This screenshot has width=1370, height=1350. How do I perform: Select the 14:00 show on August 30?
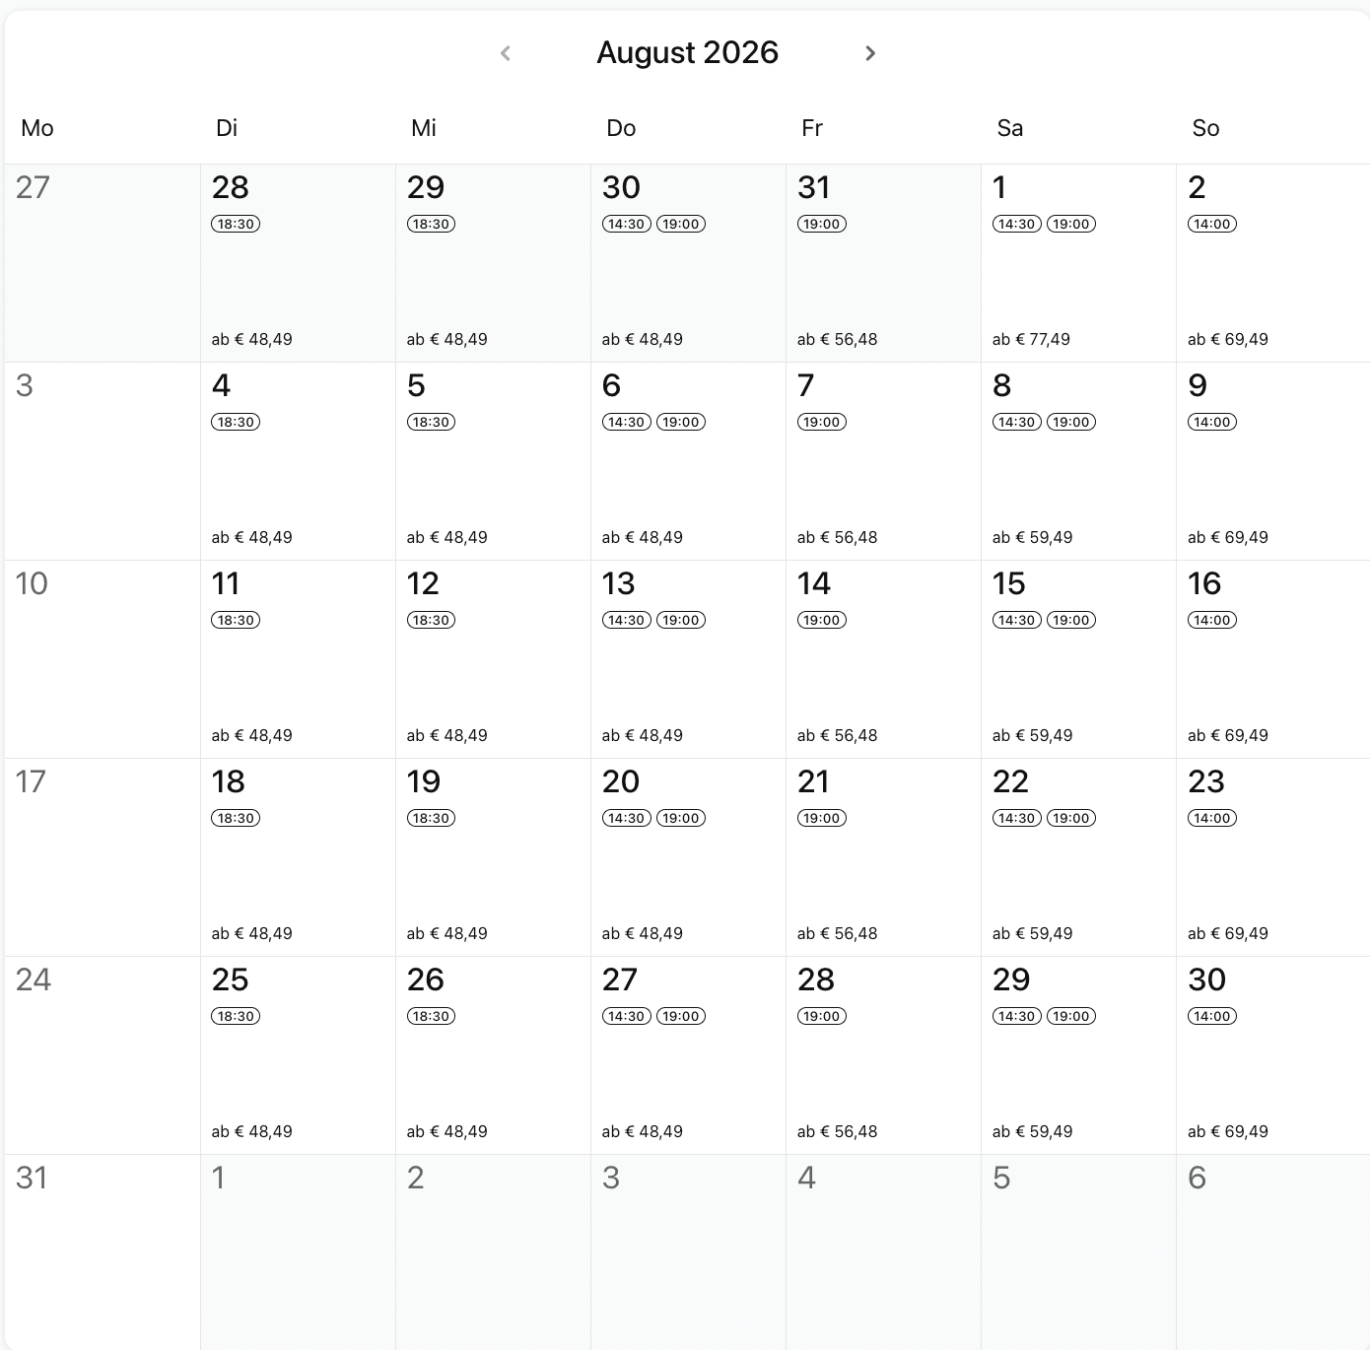(x=1211, y=1016)
